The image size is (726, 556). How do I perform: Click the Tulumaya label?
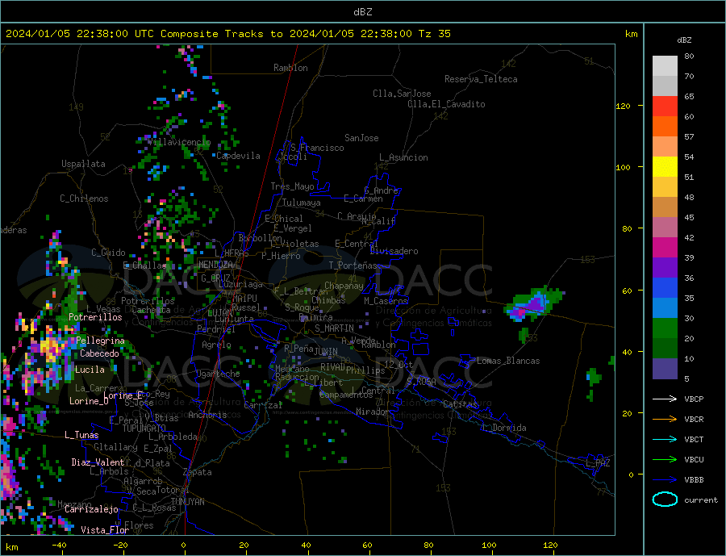pyautogui.click(x=302, y=203)
